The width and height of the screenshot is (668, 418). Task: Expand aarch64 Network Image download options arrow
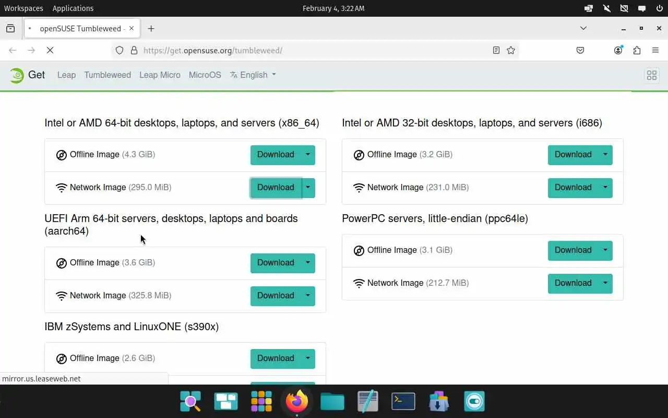(308, 296)
